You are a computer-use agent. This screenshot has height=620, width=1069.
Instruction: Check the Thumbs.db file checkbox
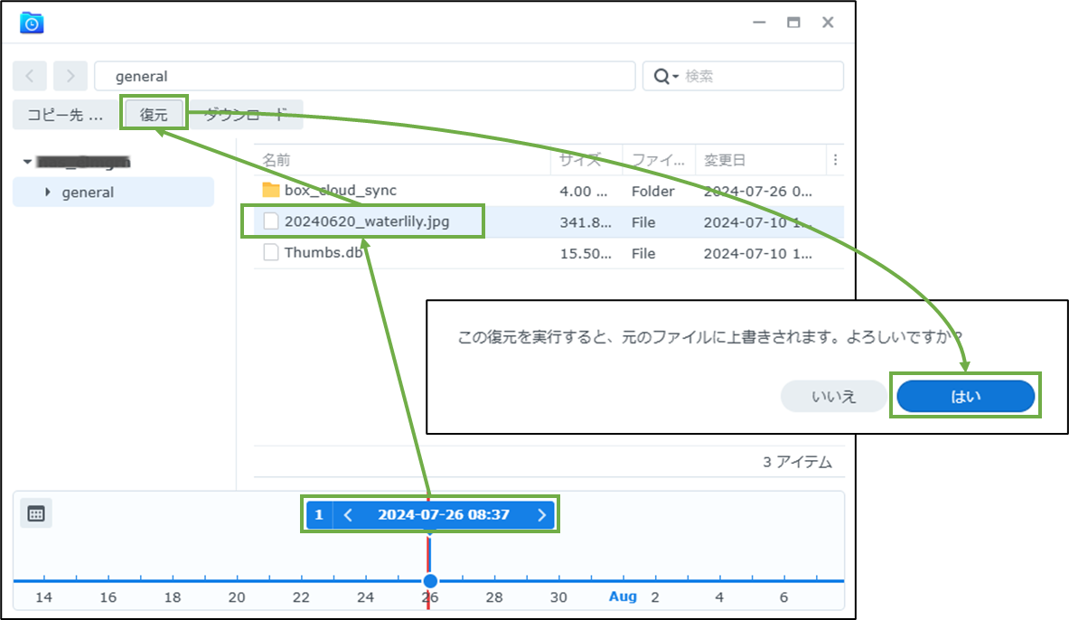269,253
